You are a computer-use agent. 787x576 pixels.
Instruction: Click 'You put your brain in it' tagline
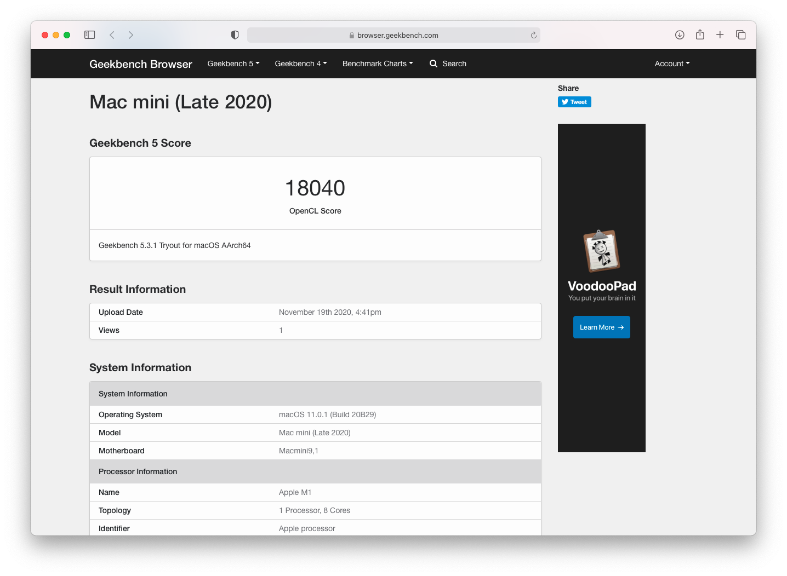coord(602,298)
